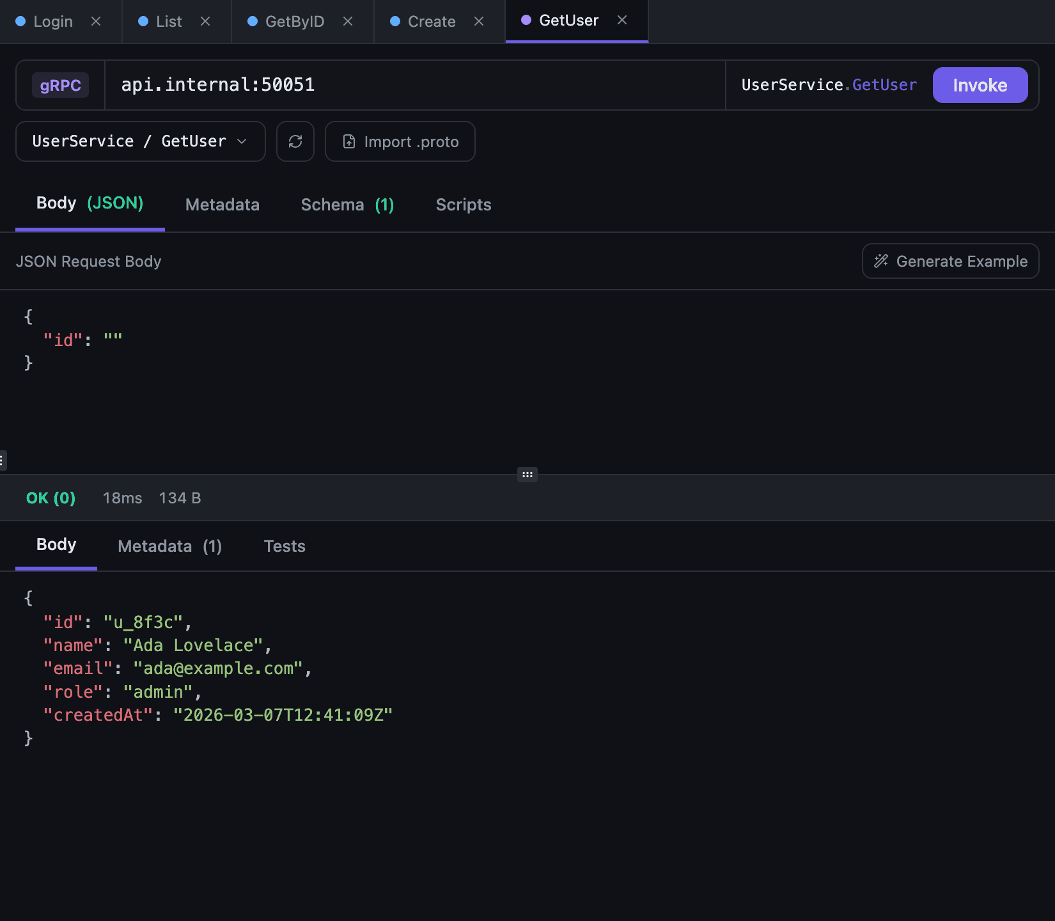This screenshot has height=921, width=1055.
Task: Close the Login tab
Action: click(96, 21)
